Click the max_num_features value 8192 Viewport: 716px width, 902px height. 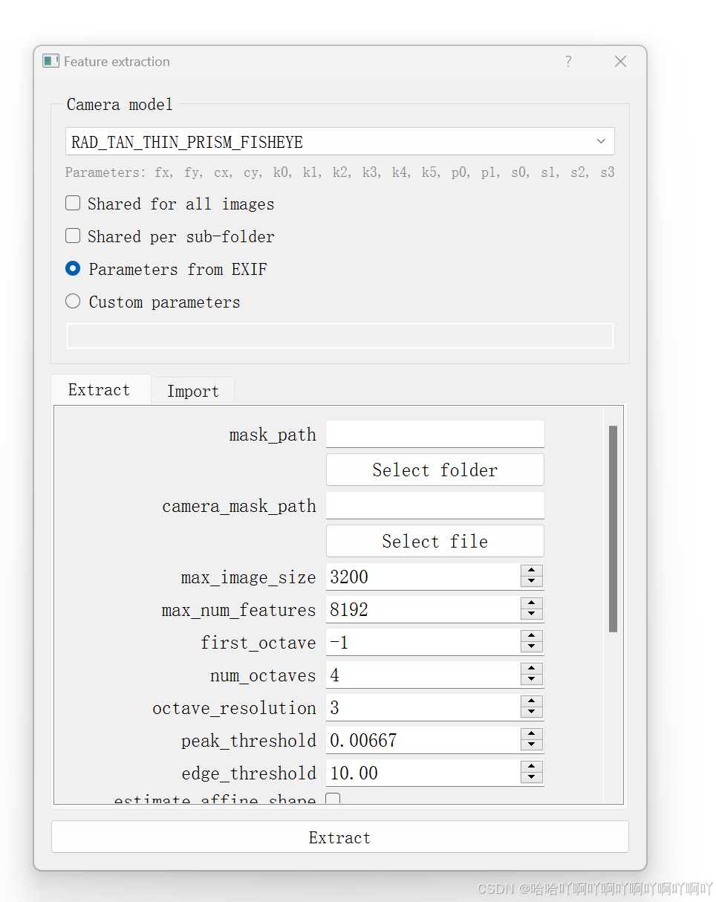click(349, 610)
